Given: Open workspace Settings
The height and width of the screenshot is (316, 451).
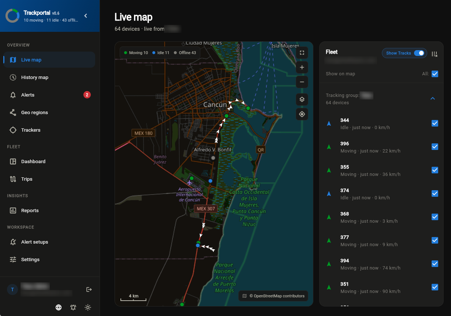Looking at the screenshot, I should 49,259.
